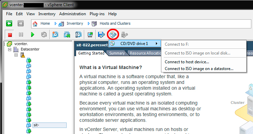Open the Inventory menu
The height and width of the screenshot is (134, 253).
click(x=47, y=14)
